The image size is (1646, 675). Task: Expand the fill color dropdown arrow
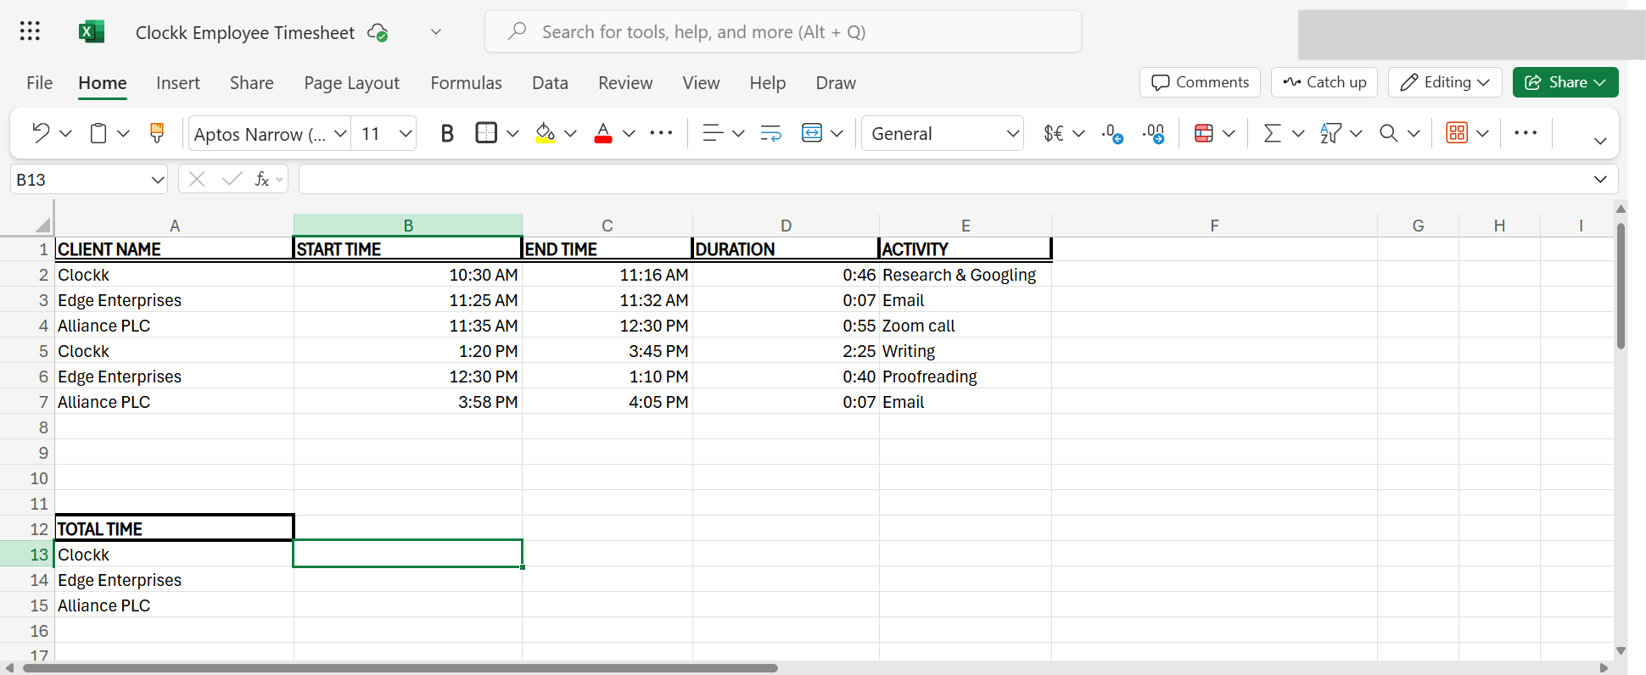click(x=570, y=133)
